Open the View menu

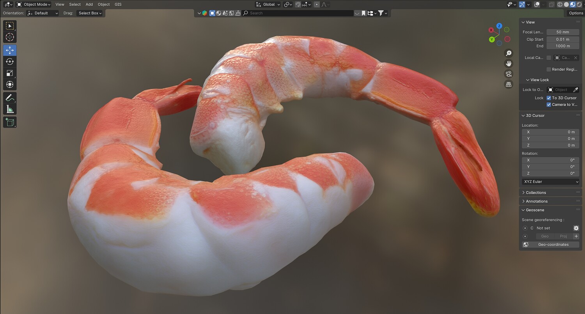[60, 4]
